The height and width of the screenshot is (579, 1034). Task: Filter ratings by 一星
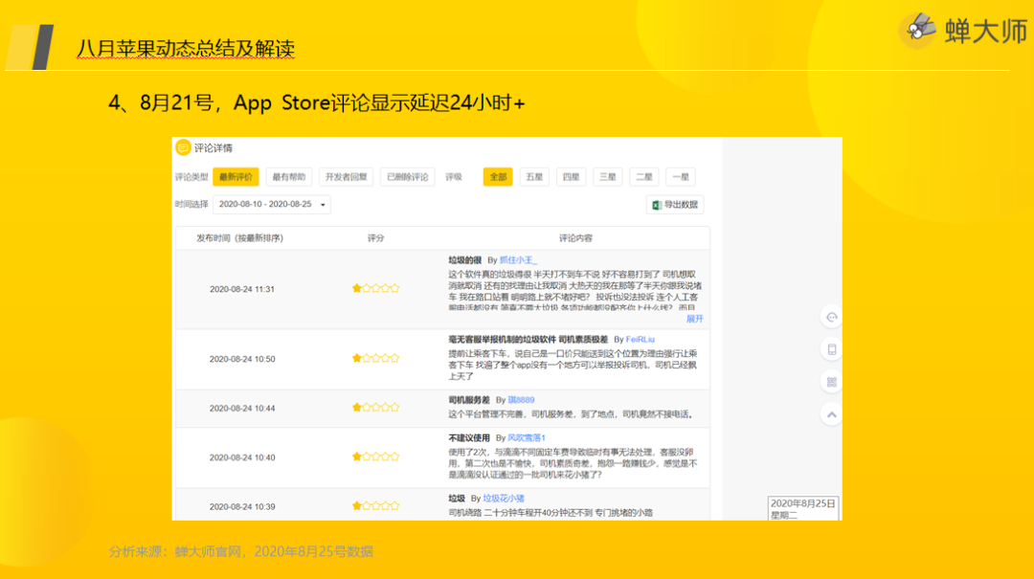pyautogui.click(x=681, y=177)
